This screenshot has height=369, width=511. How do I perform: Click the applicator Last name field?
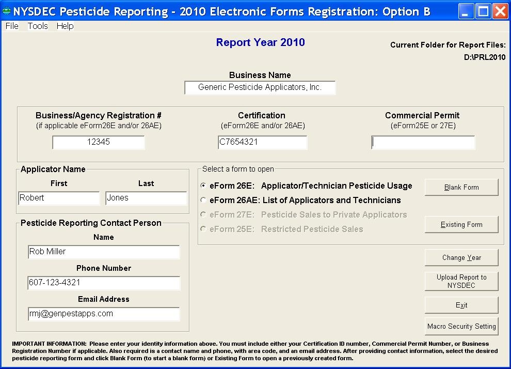(146, 198)
